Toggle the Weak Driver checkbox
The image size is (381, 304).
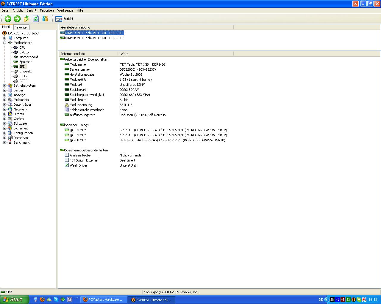67,165
